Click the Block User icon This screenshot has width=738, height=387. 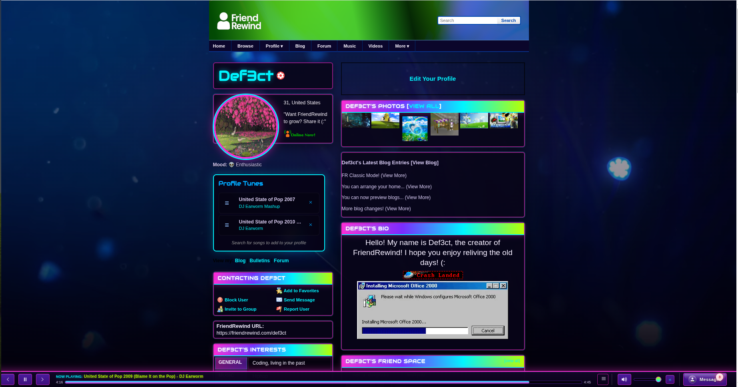click(220, 300)
